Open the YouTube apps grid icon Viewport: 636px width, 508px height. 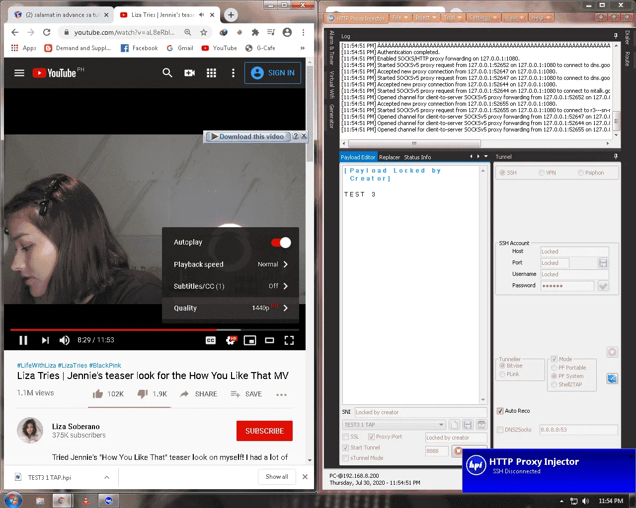pyautogui.click(x=211, y=73)
